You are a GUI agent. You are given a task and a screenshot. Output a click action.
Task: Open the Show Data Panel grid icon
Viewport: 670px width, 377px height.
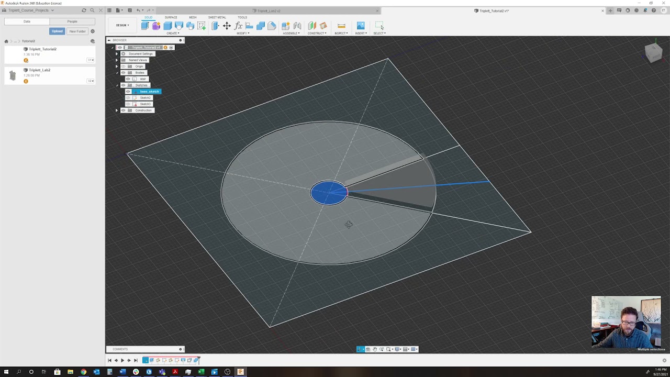(x=109, y=10)
